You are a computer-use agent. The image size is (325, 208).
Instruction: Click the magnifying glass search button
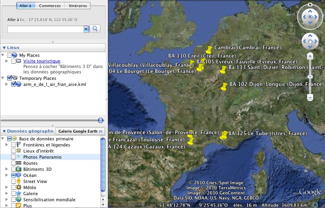[95, 29]
